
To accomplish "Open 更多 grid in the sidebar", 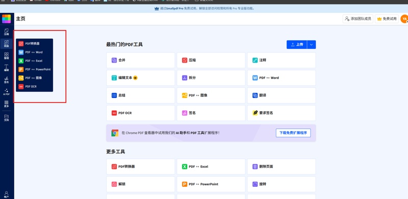I will [x=6, y=104].
